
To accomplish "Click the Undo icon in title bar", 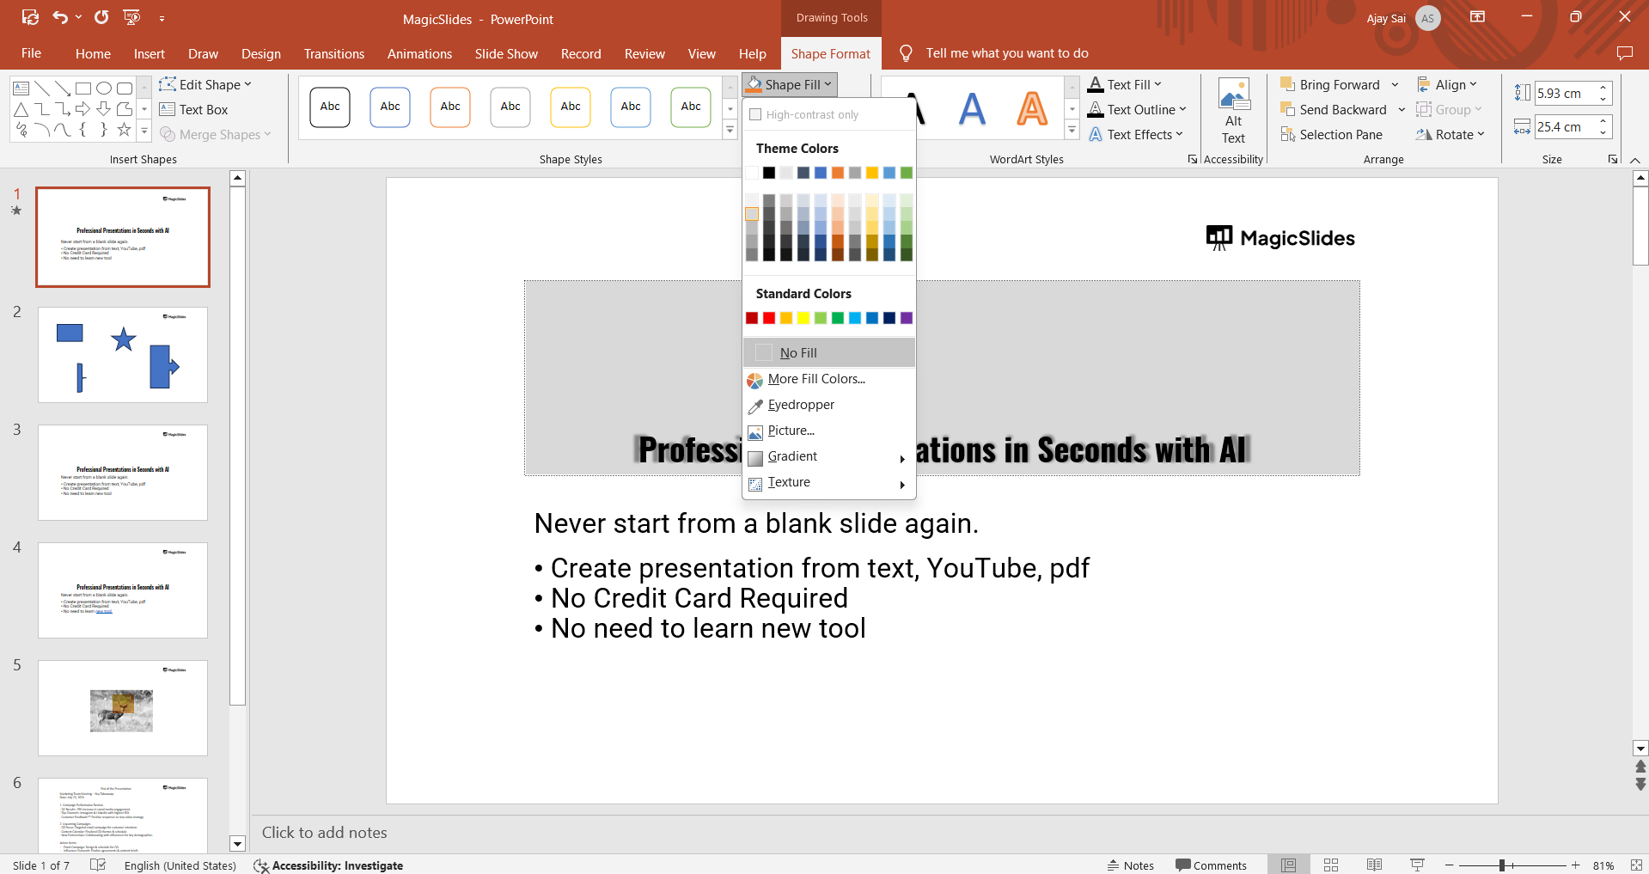I will [x=60, y=17].
